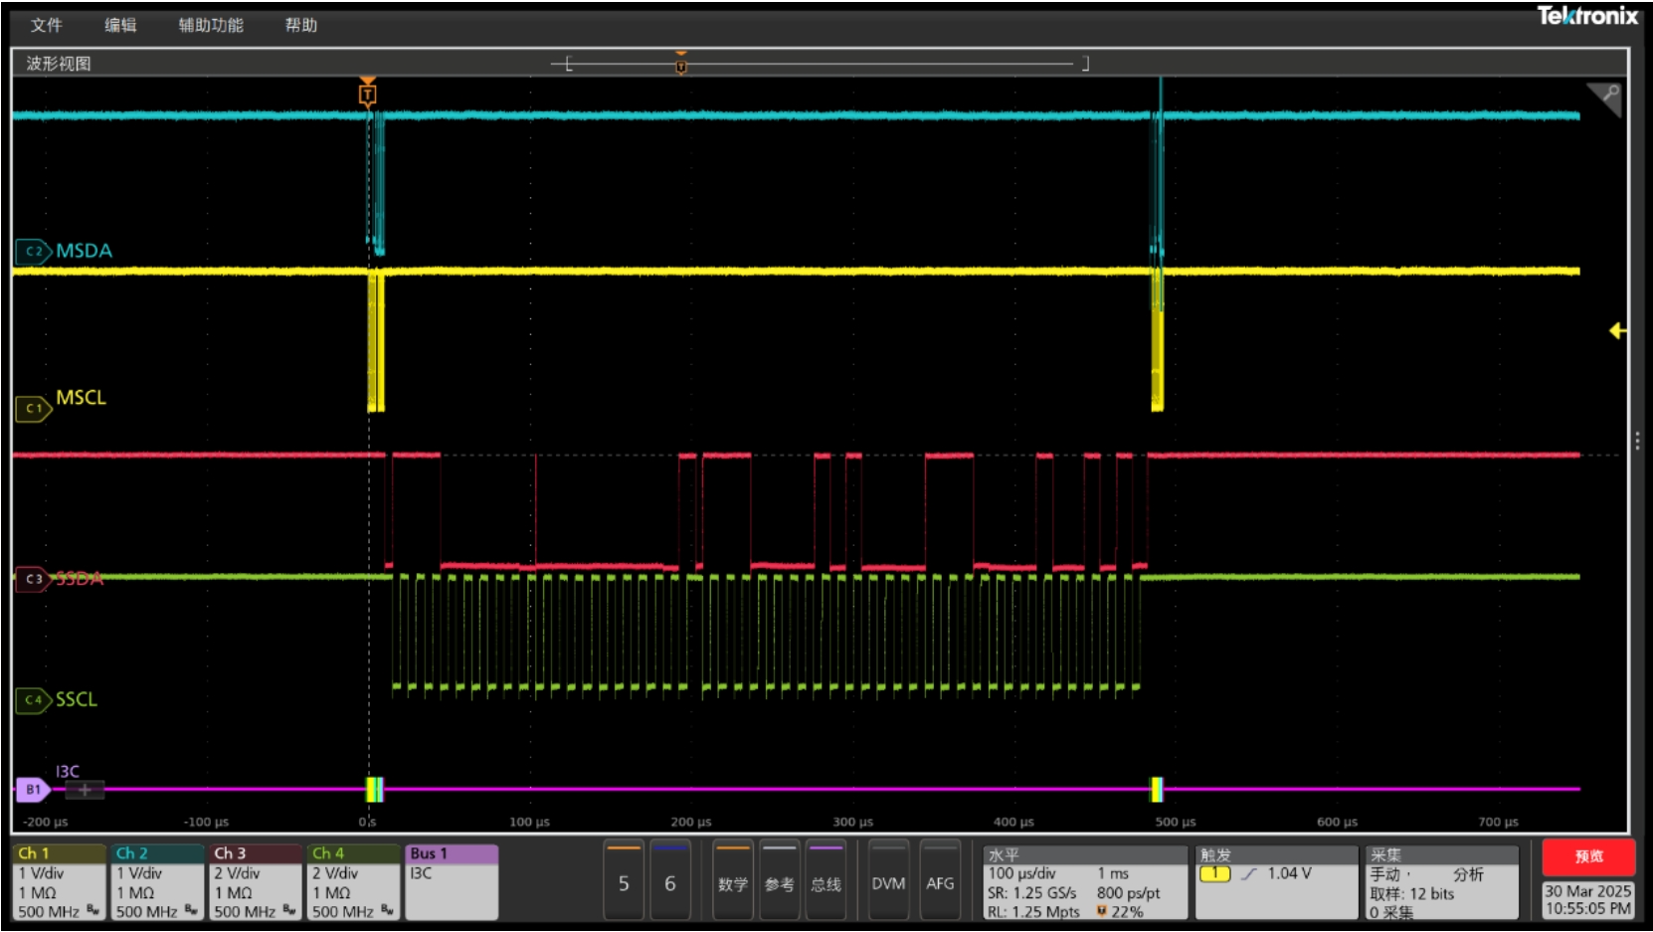Open the 文件 menu
Viewport: 1653px width, 932px height.
pos(46,25)
